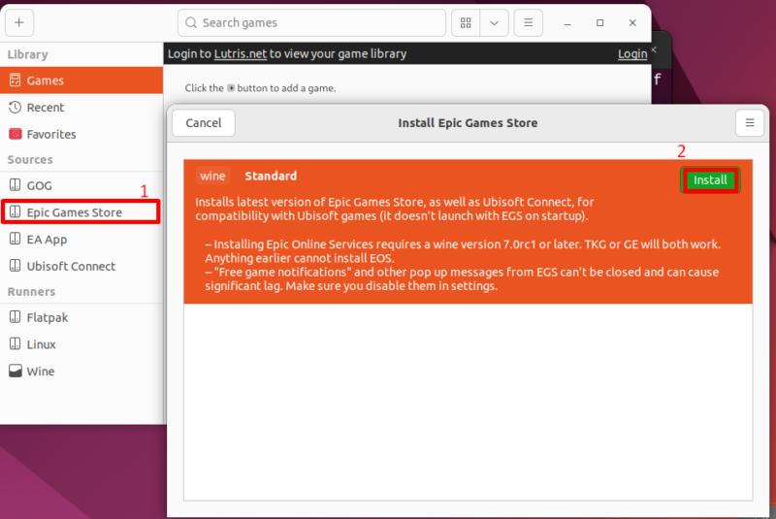776x519 pixels.
Task: Focus the Search games field
Action: tap(311, 22)
